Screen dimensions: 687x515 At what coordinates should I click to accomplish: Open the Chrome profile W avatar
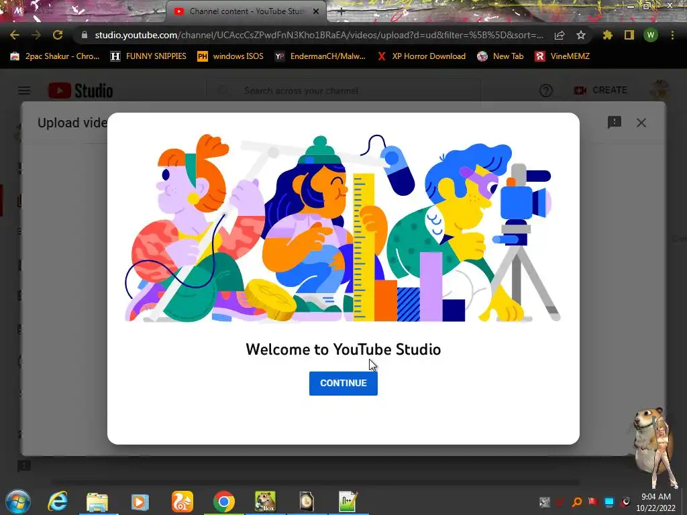[x=651, y=35]
